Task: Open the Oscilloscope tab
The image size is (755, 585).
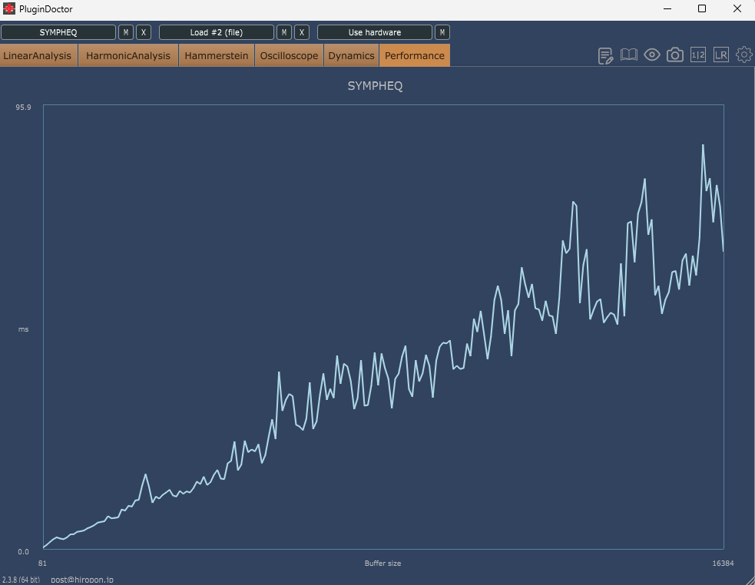Action: tap(290, 55)
